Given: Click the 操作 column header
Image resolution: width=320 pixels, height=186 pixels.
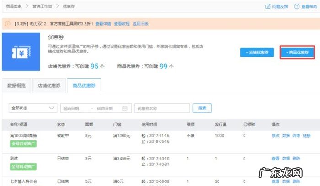Looking at the screenshot, I should pyautogui.click(x=276, y=124).
